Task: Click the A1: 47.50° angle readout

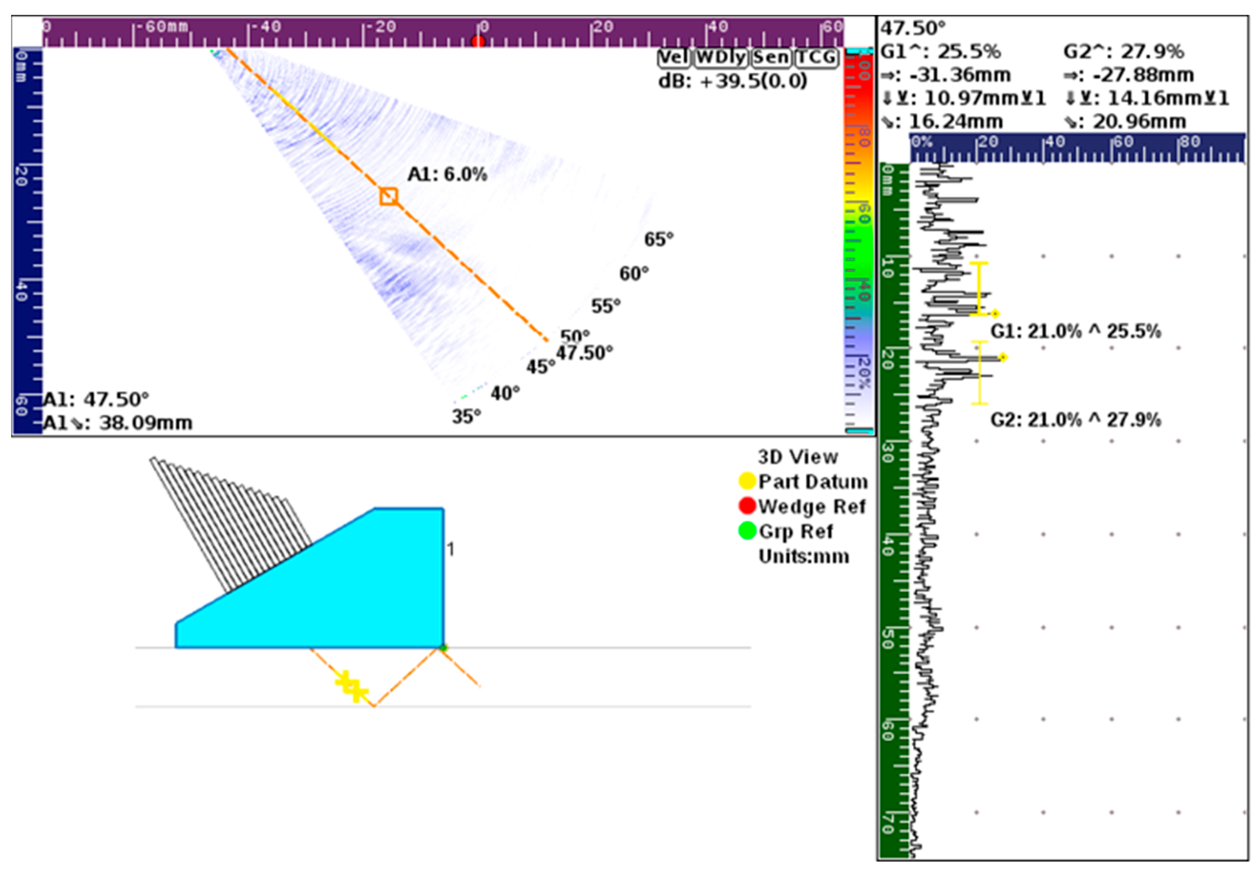Action: (97, 399)
